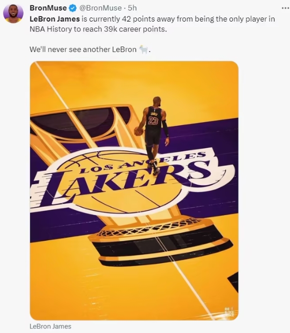The width and height of the screenshot is (290, 333).
Task: Click the jersey number 23 on player
Action: pos(153,121)
